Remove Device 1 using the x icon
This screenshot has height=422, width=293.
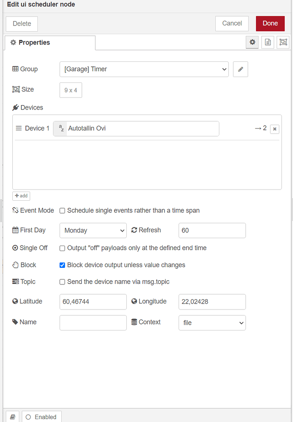pos(274,129)
